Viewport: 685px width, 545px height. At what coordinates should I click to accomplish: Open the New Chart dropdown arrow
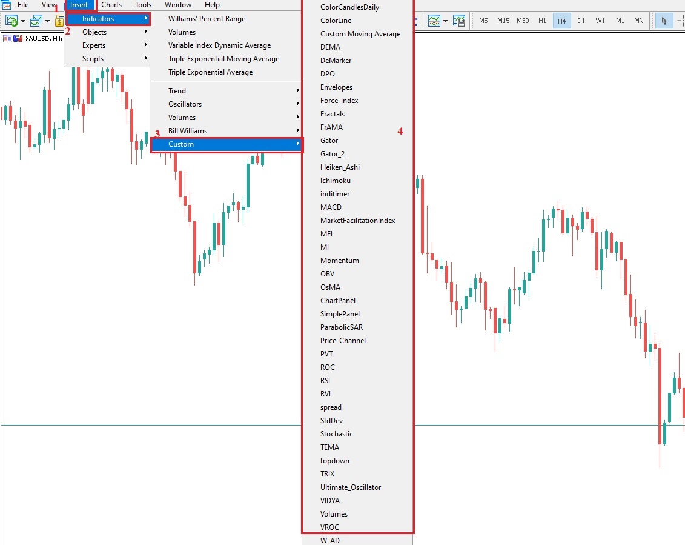(23, 21)
